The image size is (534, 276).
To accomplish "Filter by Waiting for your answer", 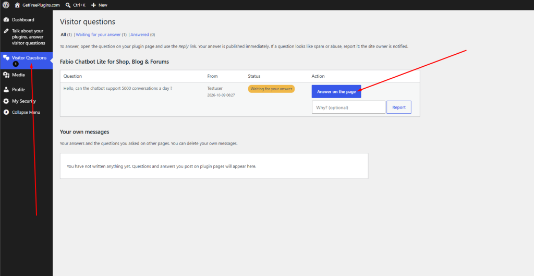I will tap(98, 34).
